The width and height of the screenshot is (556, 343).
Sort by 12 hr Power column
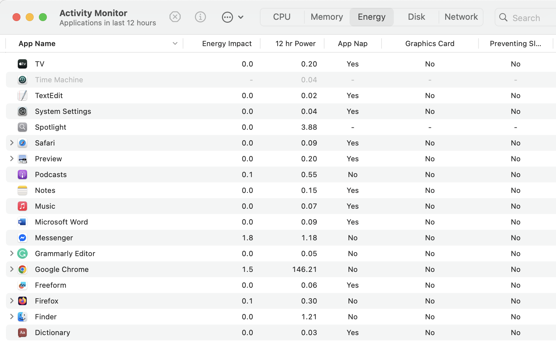[295, 44]
